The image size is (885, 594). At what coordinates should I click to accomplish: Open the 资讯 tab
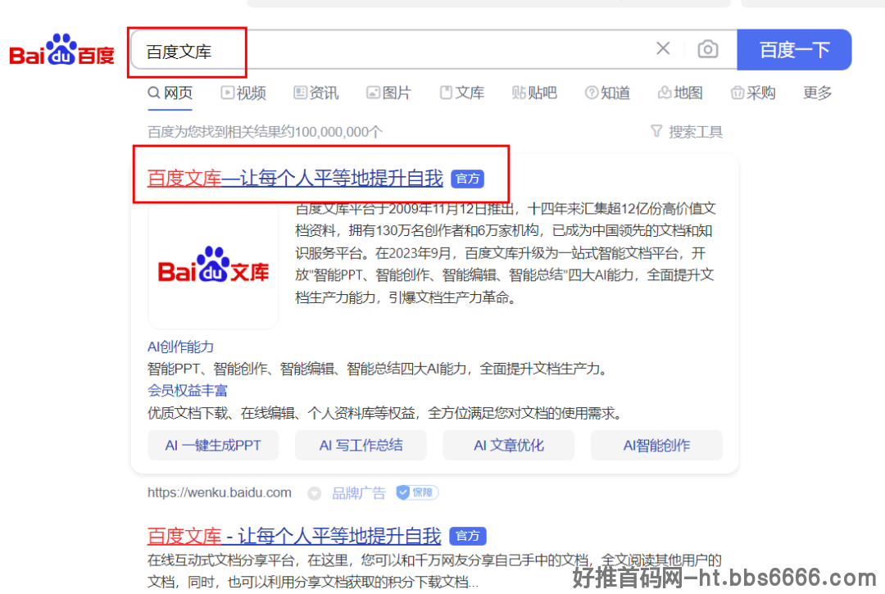click(316, 93)
